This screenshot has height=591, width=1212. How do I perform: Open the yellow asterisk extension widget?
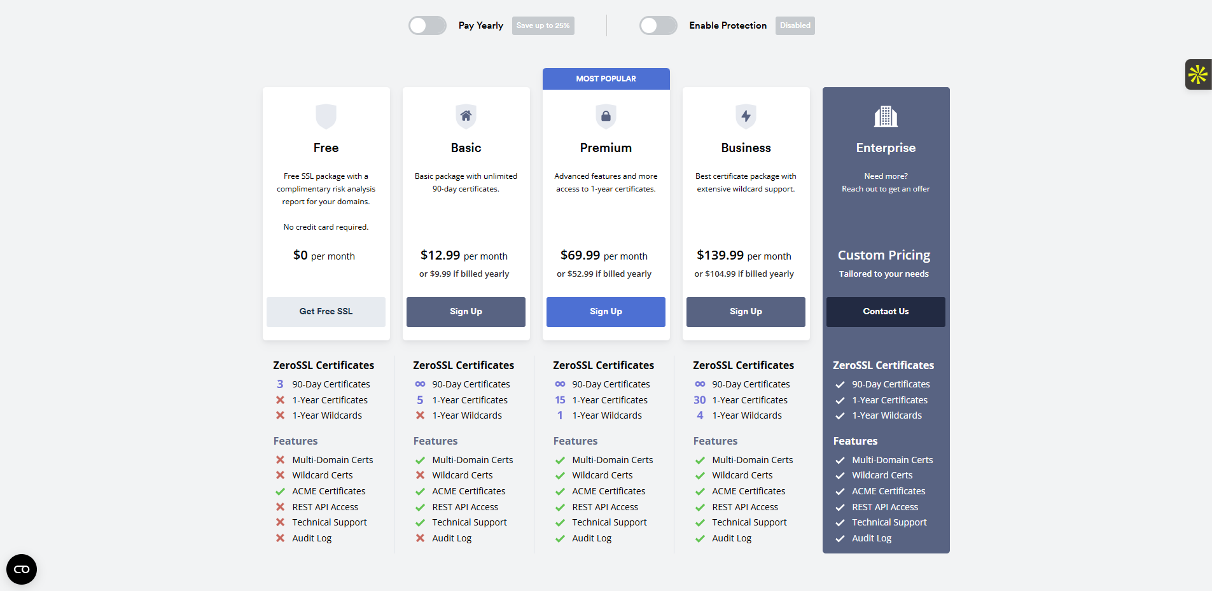[1198, 74]
